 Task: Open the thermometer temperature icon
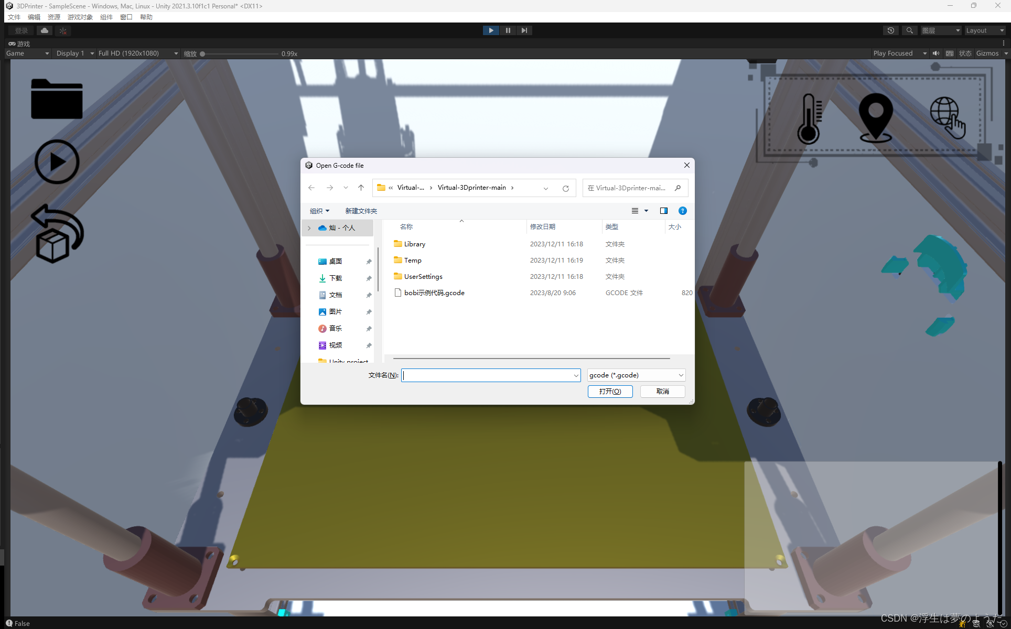(x=809, y=119)
